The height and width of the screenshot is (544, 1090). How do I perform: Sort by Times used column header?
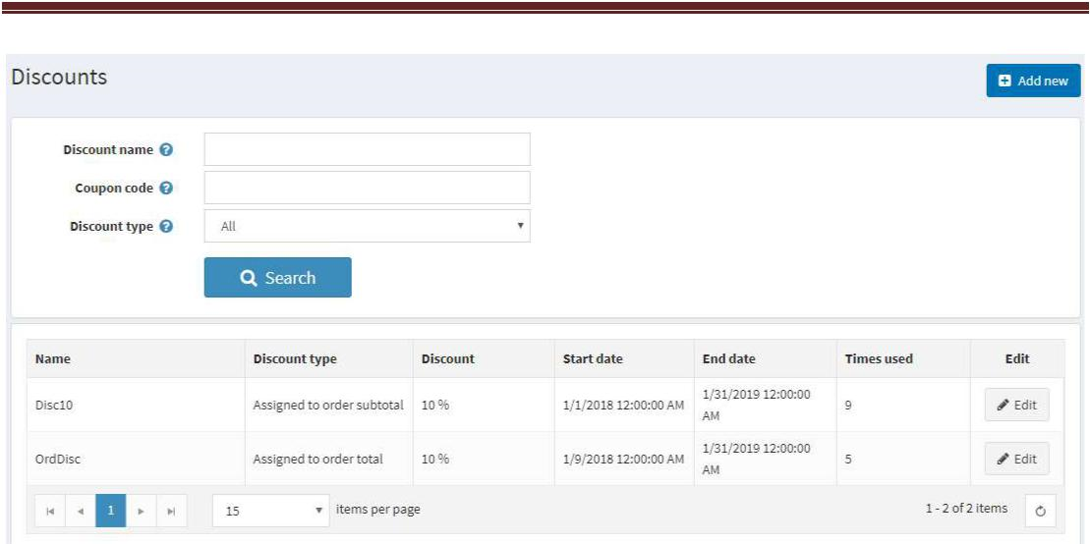(x=879, y=359)
